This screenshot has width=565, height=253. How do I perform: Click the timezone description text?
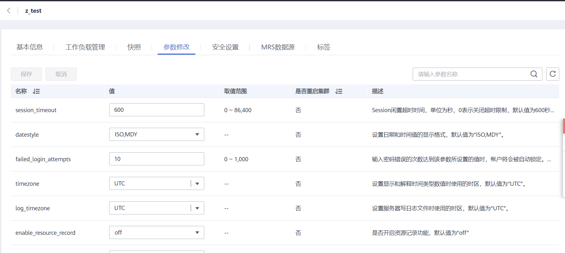tap(449, 184)
